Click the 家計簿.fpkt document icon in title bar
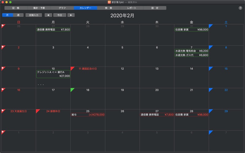245x153 pixels. 109,2
